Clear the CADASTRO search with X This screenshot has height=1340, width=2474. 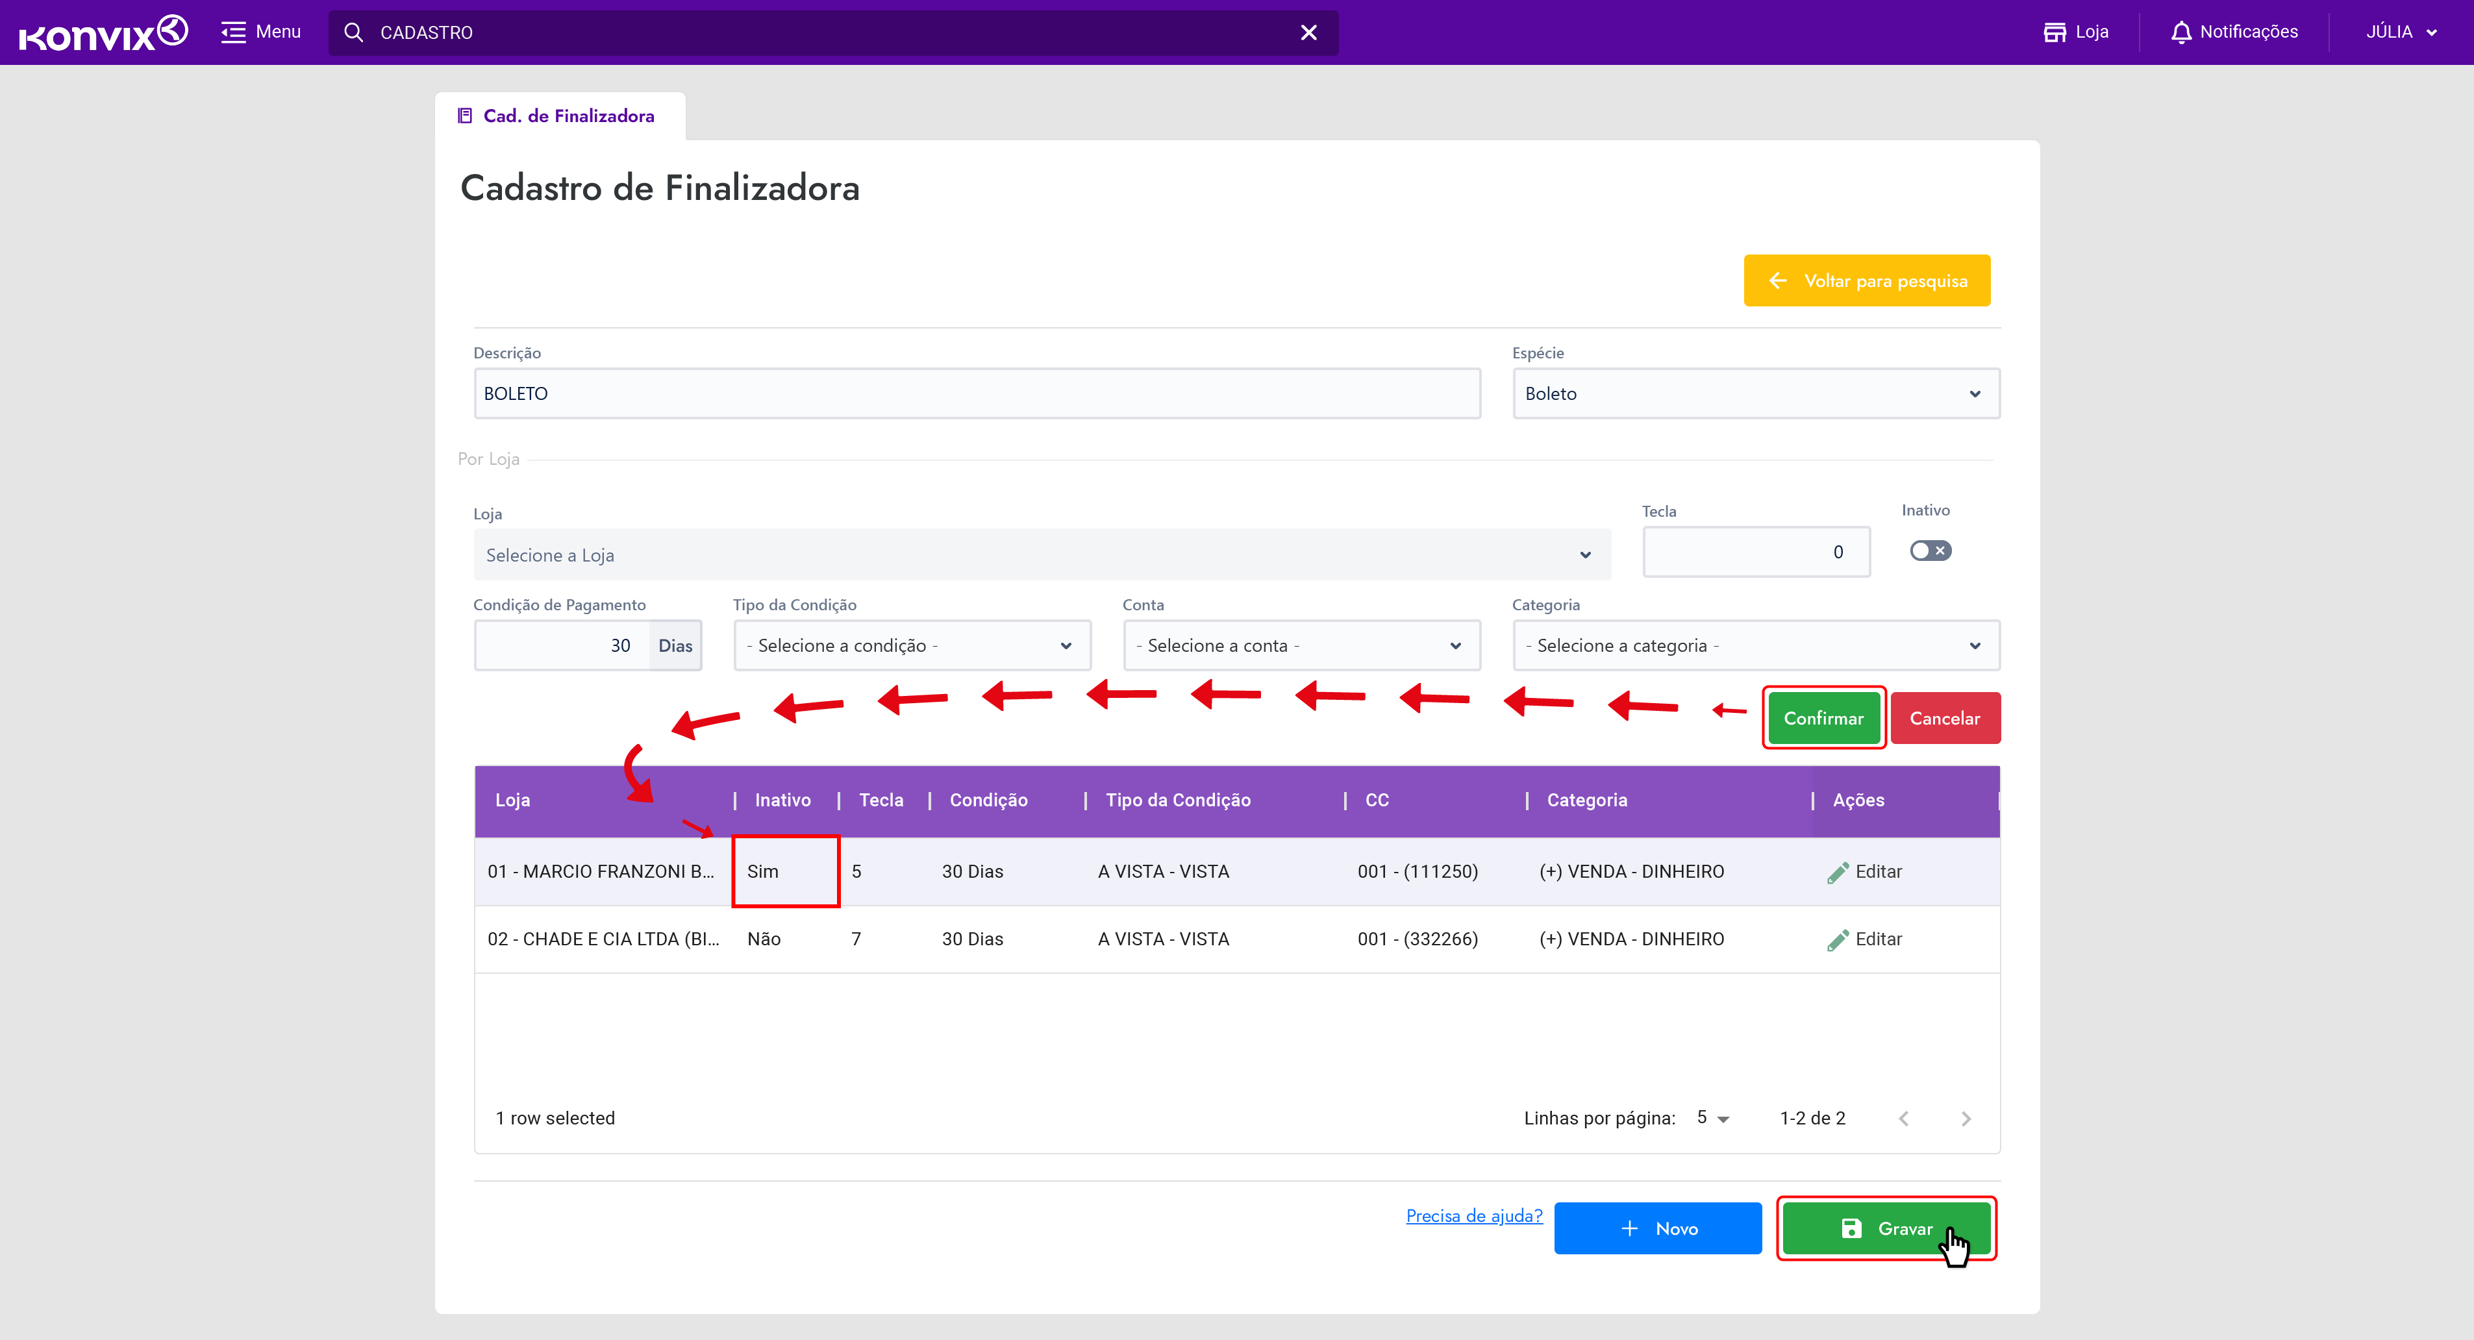1308,32
